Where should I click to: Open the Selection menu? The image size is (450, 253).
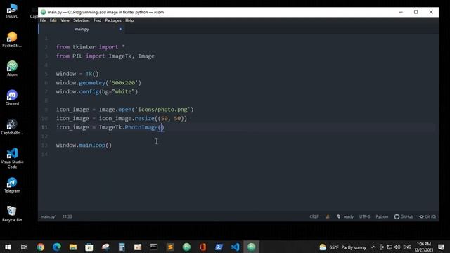click(82, 20)
